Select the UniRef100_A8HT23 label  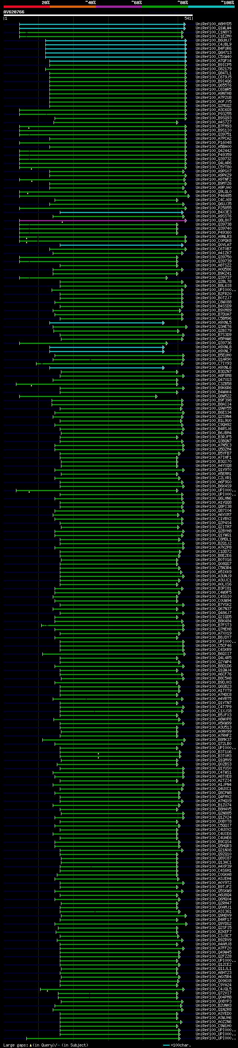(213, 973)
